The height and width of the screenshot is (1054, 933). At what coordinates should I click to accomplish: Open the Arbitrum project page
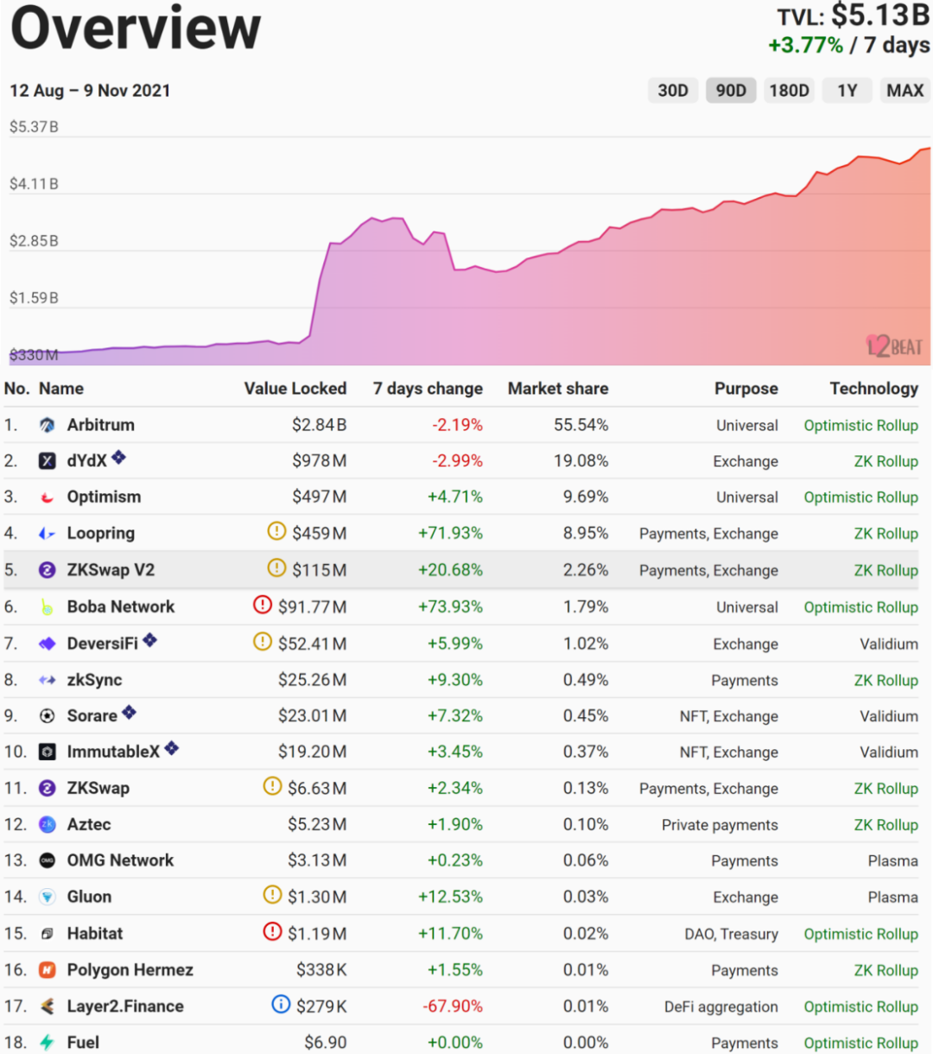pos(101,425)
